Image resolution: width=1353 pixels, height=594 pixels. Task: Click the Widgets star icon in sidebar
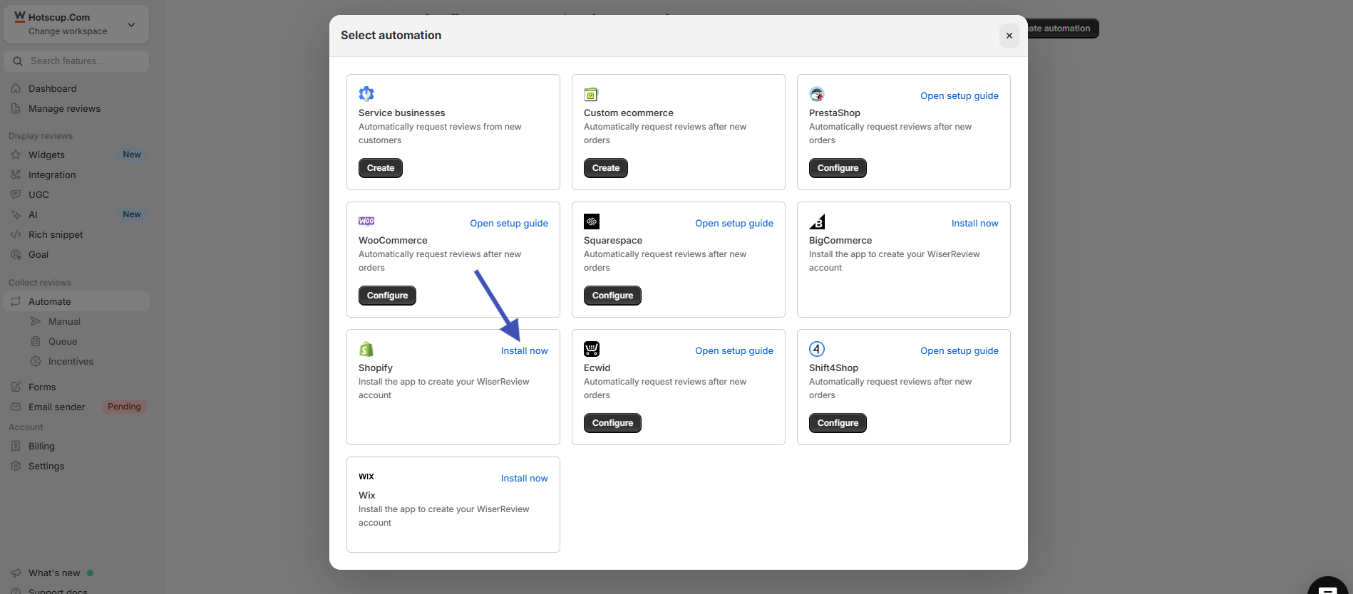pyautogui.click(x=16, y=155)
